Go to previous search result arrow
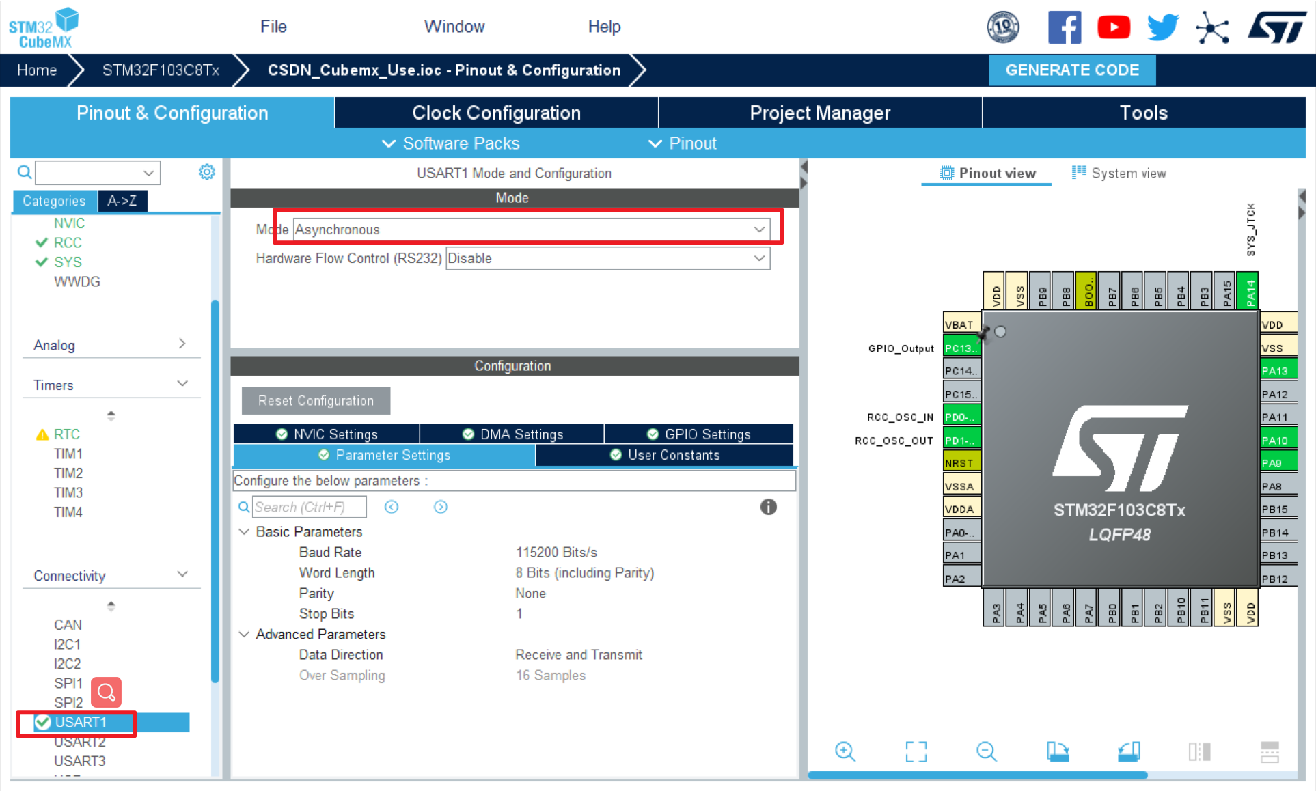The image size is (1316, 791). [392, 507]
